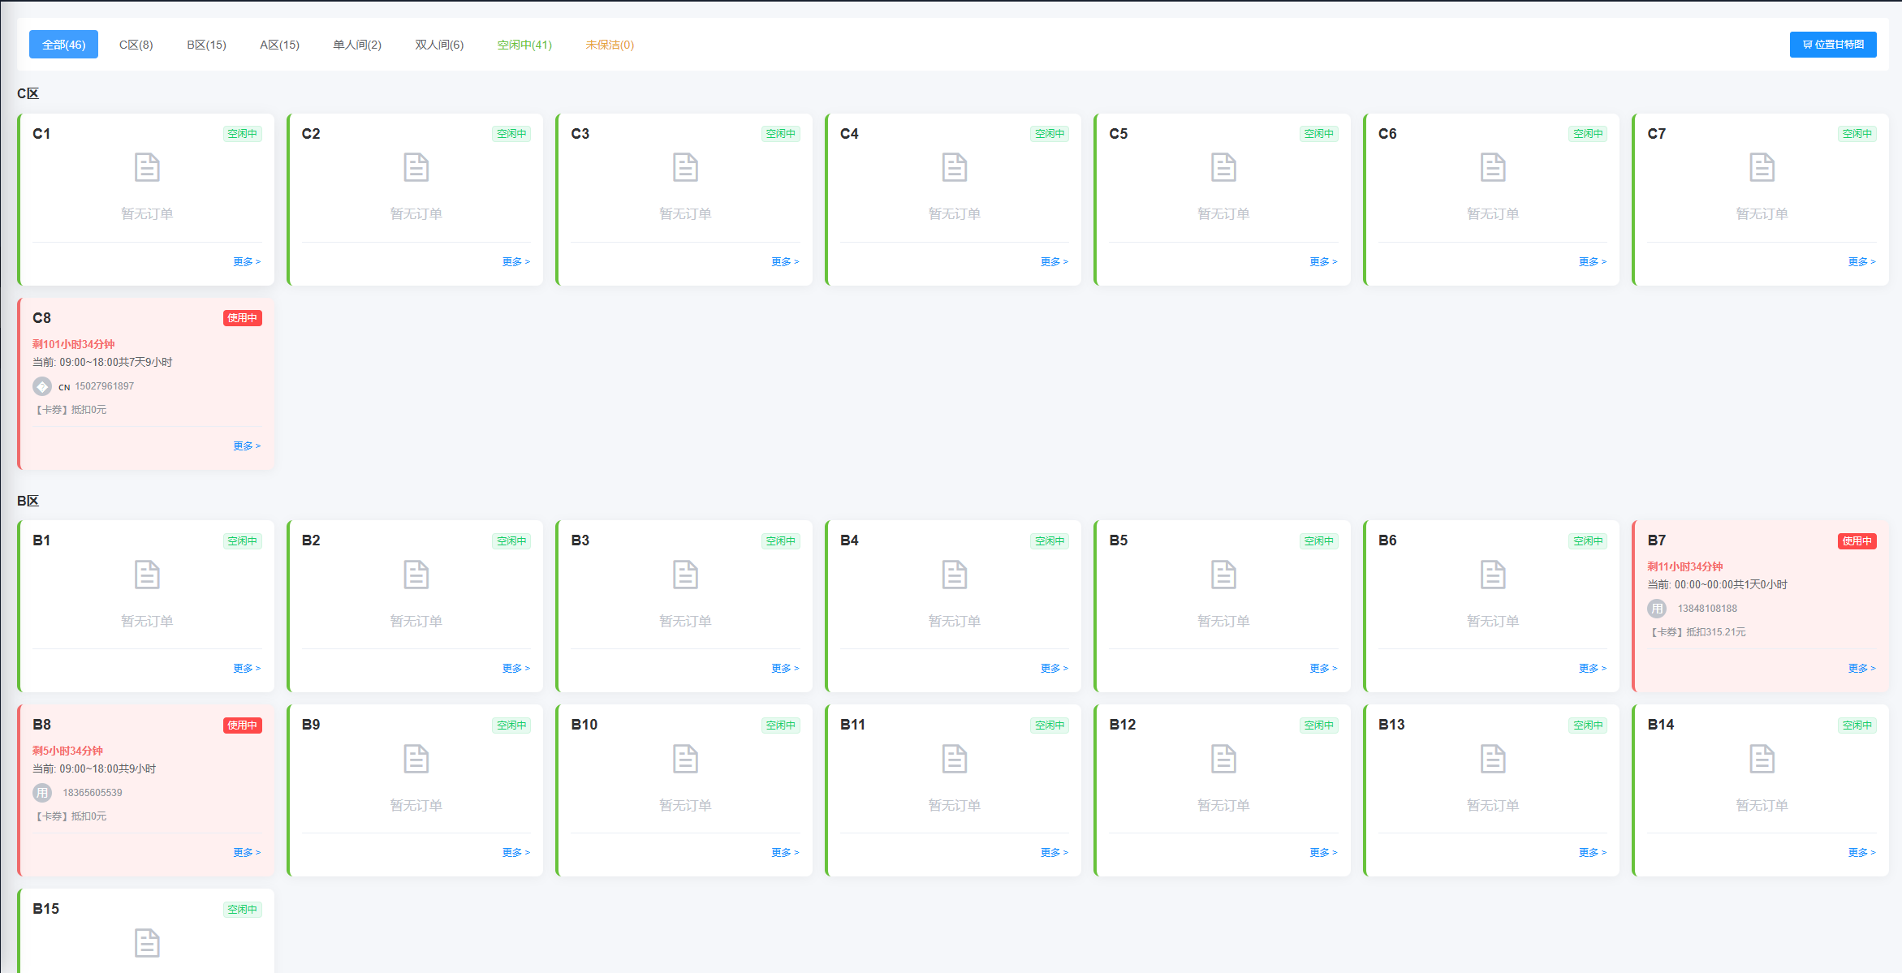Image resolution: width=1902 pixels, height=973 pixels.
Task: Click the user avatar icon in C8 card
Action: (42, 386)
